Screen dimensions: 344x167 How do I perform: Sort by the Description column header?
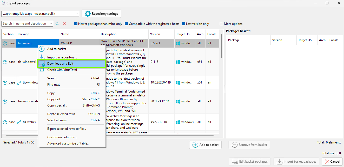pos(124,34)
